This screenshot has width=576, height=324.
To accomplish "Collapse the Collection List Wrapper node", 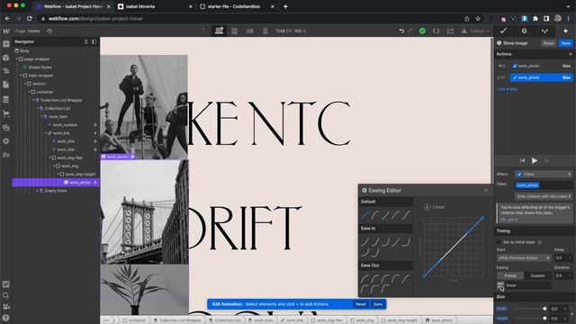I will pyautogui.click(x=33, y=100).
